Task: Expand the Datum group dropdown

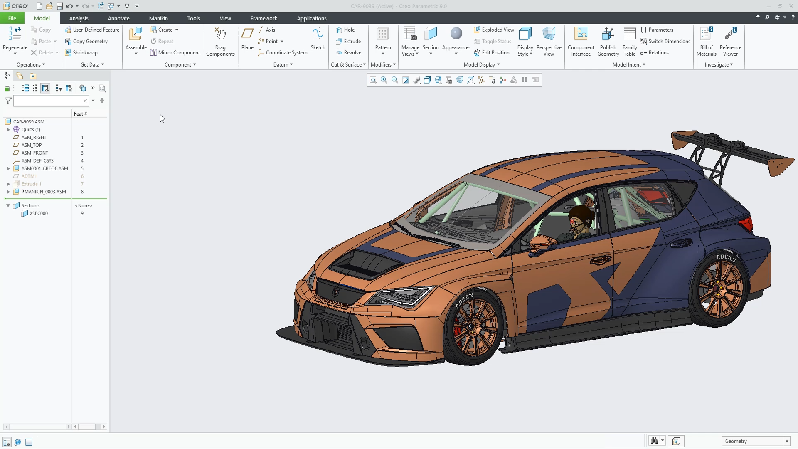Action: pyautogui.click(x=283, y=65)
